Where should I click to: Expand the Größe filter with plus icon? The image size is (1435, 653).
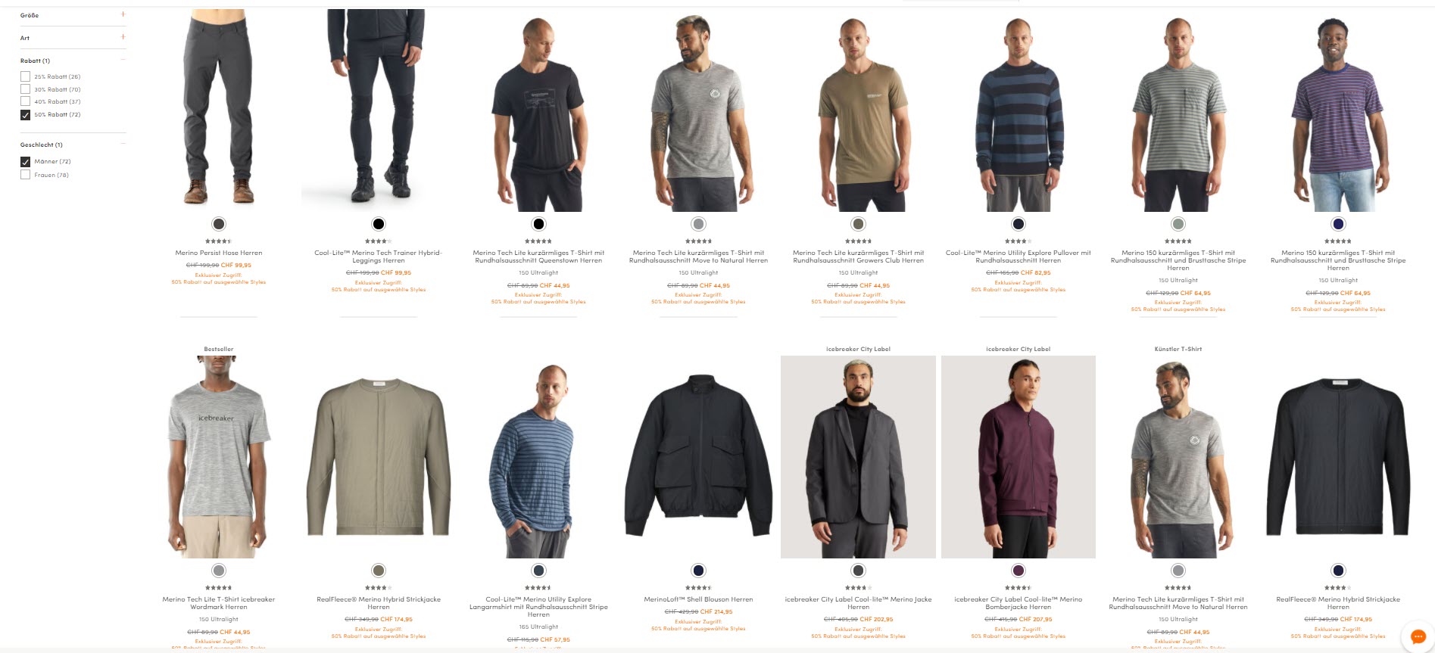point(123,14)
